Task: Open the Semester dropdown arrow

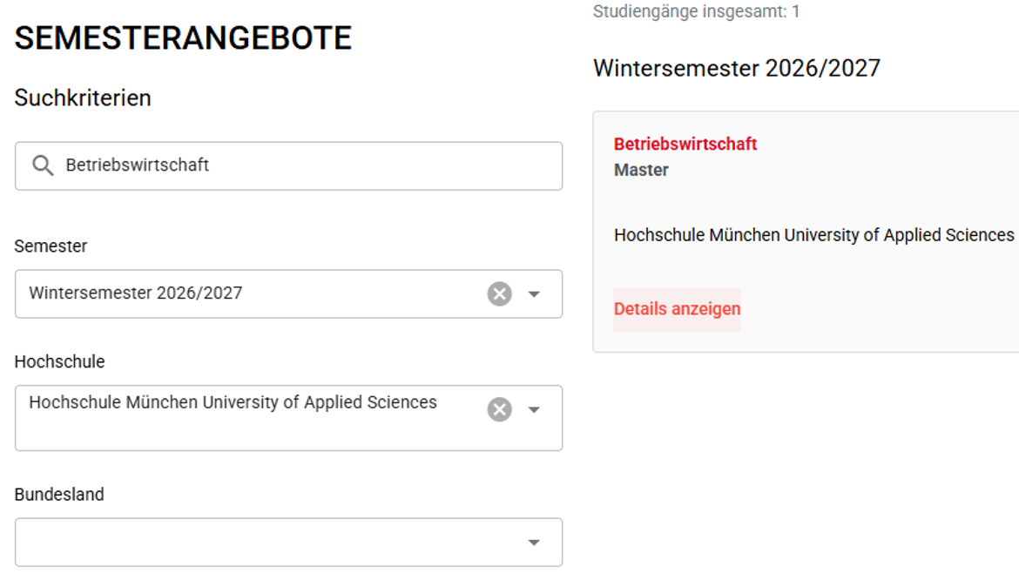Action: click(534, 293)
